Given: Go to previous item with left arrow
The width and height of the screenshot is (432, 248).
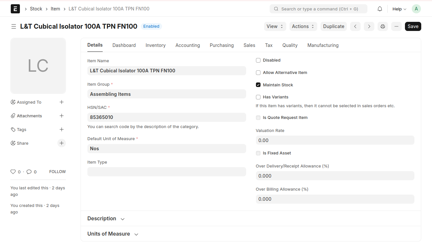Looking at the screenshot, I should pos(355,26).
